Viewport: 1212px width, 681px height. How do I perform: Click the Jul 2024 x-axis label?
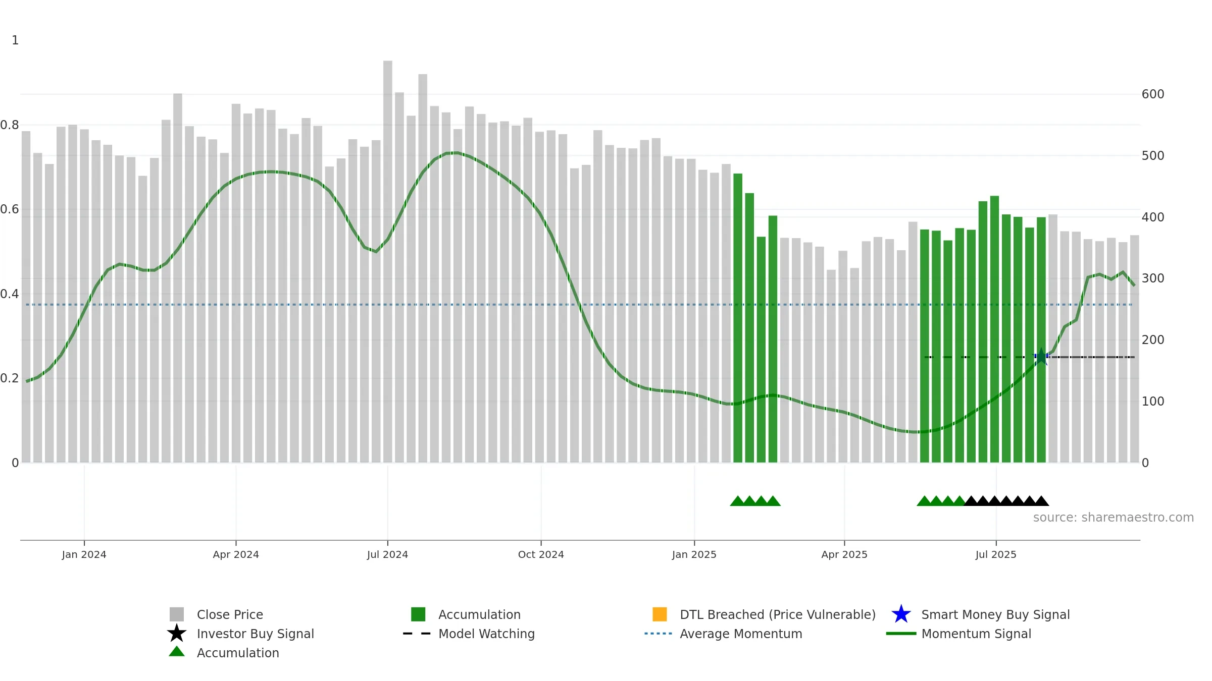pyautogui.click(x=387, y=554)
